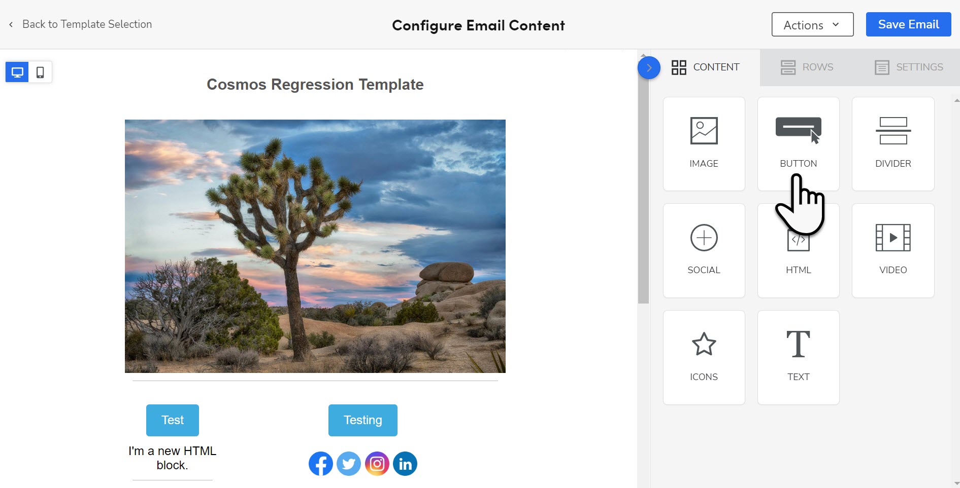Viewport: 960px width, 488px height.
Task: Switch to mobile preview mode
Action: click(x=40, y=72)
